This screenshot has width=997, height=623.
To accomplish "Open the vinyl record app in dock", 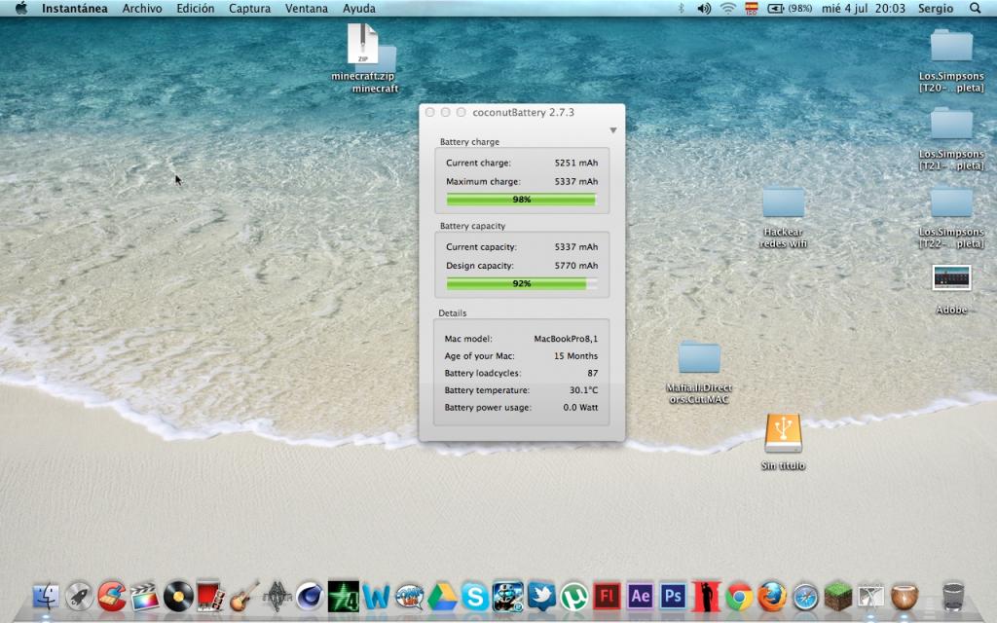I will pos(178,597).
